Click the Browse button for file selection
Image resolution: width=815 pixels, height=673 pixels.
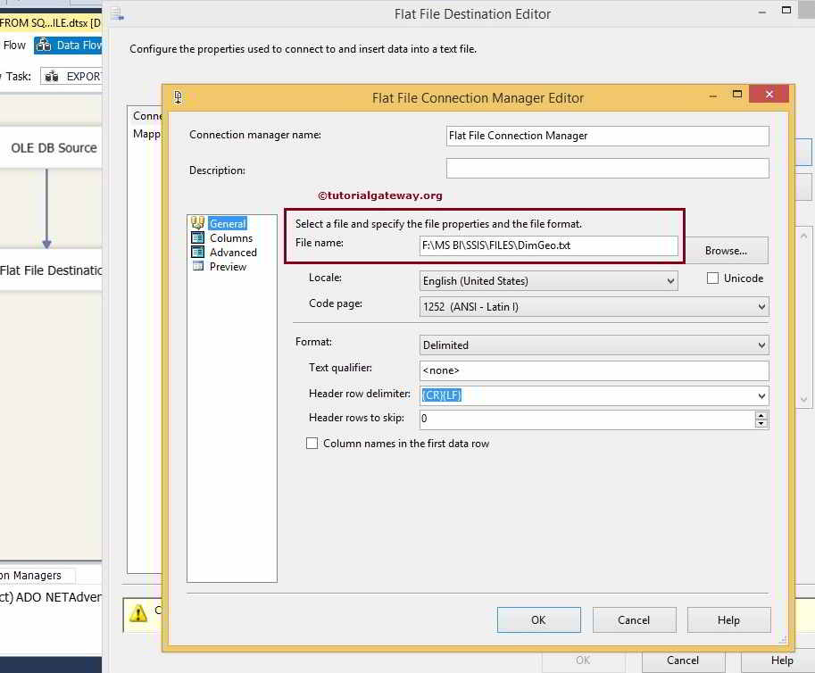(725, 250)
